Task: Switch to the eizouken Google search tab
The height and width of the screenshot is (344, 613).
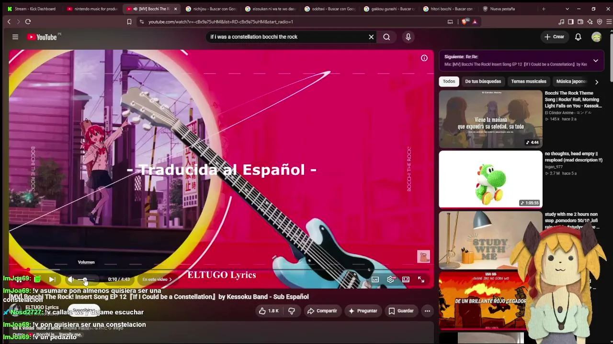Action: [x=271, y=9]
